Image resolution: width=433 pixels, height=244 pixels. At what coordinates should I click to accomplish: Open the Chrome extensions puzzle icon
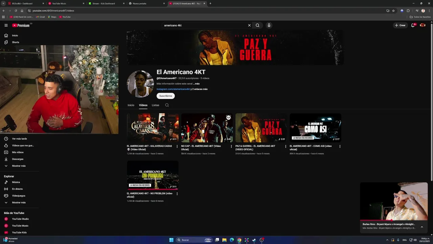408,11
